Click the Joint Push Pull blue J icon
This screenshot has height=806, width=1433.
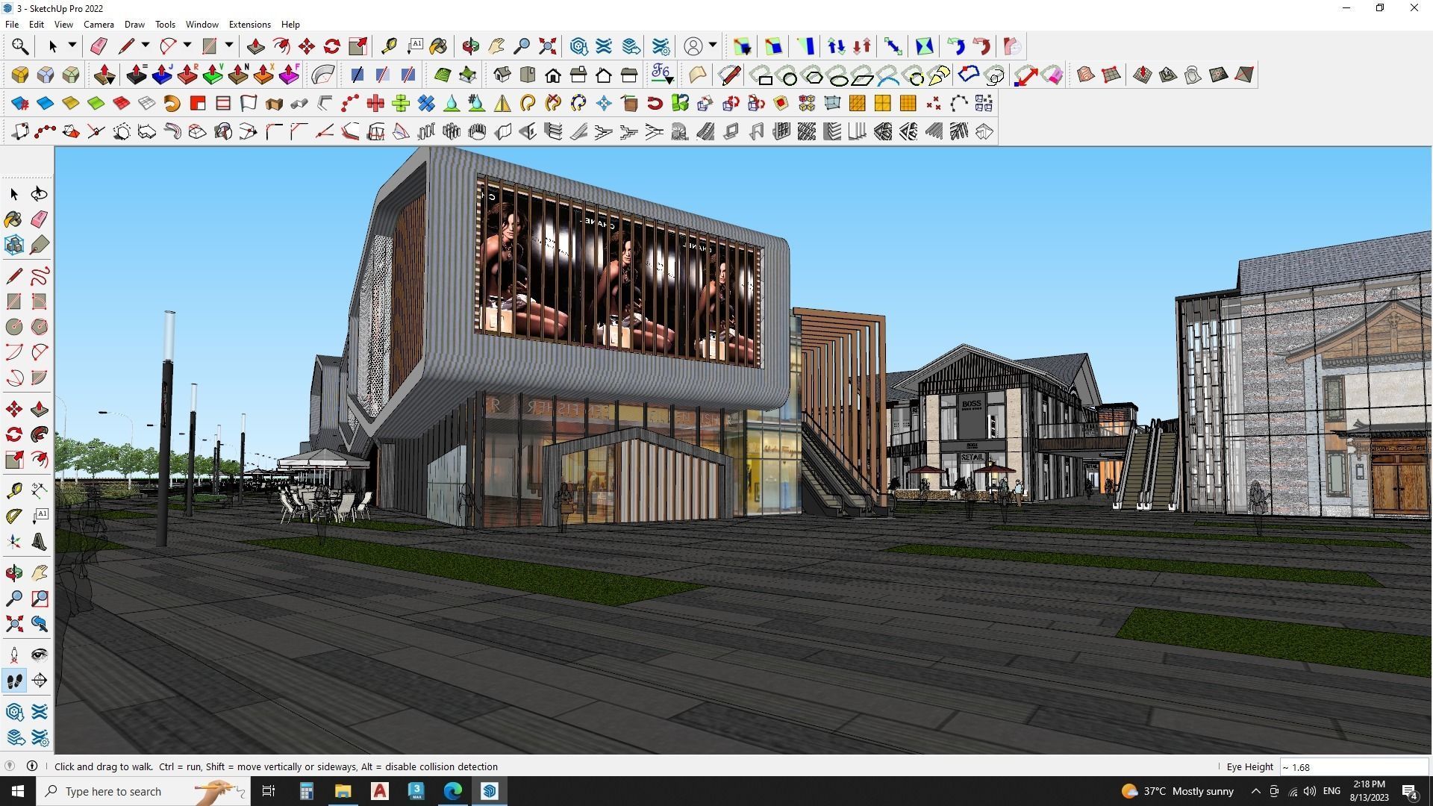(162, 75)
